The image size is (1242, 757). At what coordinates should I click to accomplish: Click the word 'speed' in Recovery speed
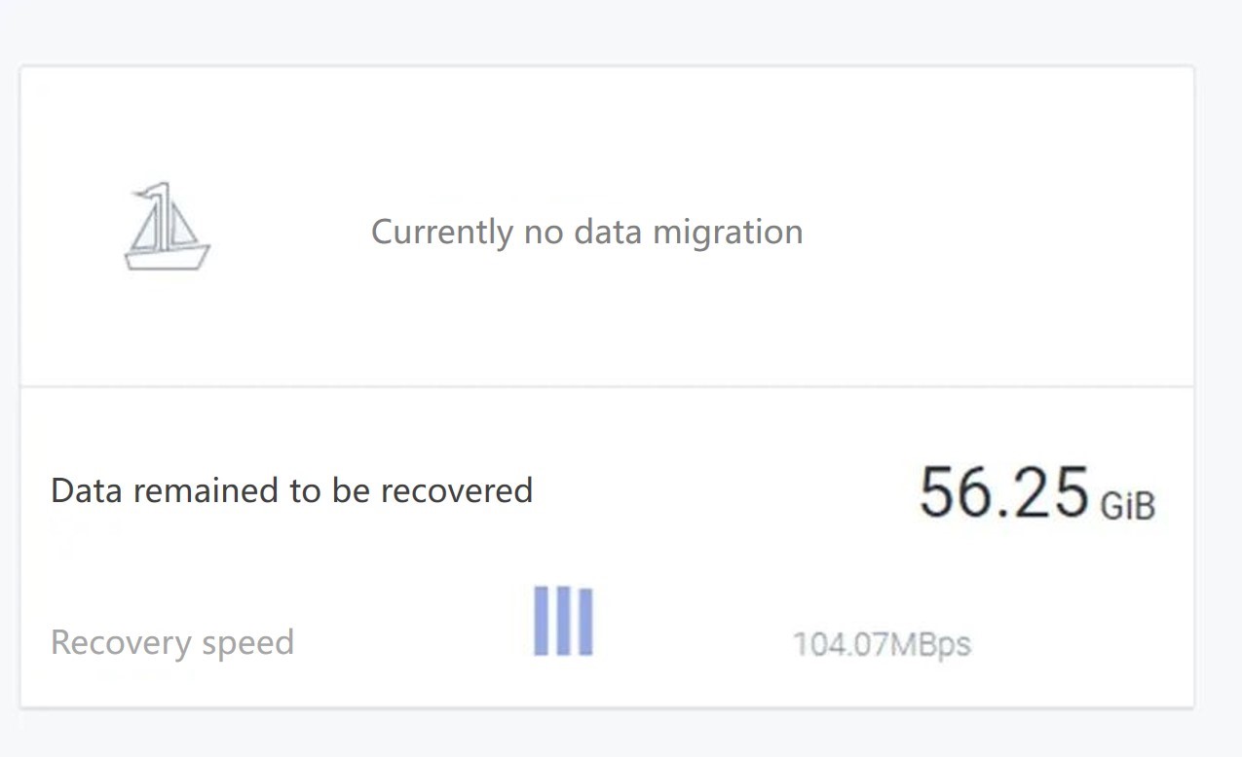click(246, 643)
